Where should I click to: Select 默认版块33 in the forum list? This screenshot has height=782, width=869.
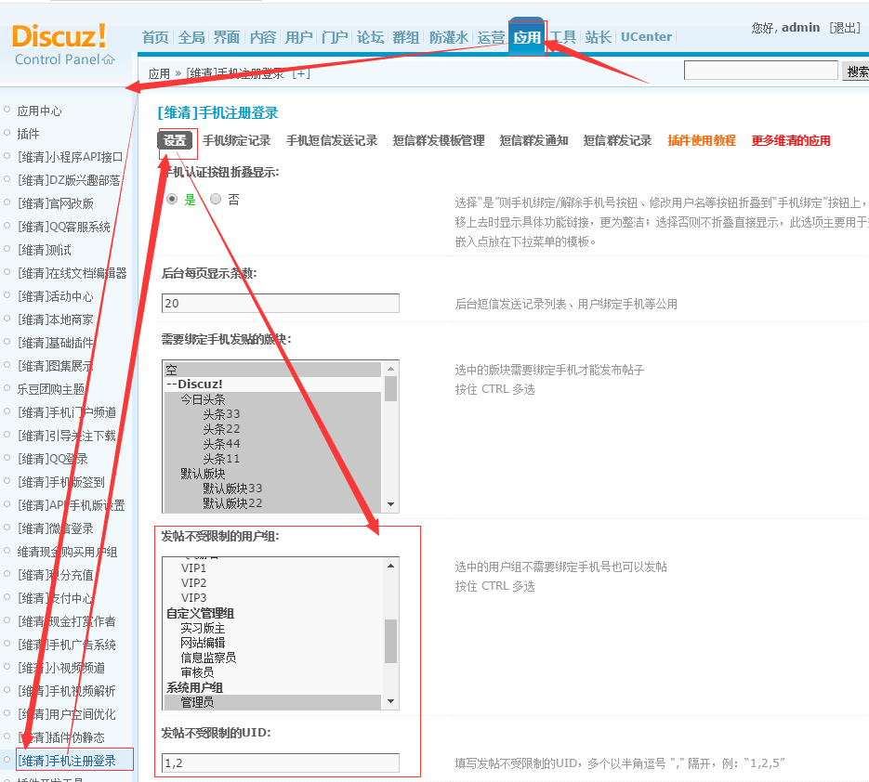pyautogui.click(x=272, y=489)
